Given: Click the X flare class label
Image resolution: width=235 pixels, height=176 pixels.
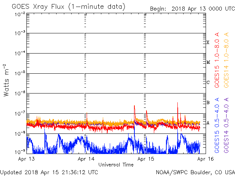Looking at the screenshot, I should [x=208, y=43].
